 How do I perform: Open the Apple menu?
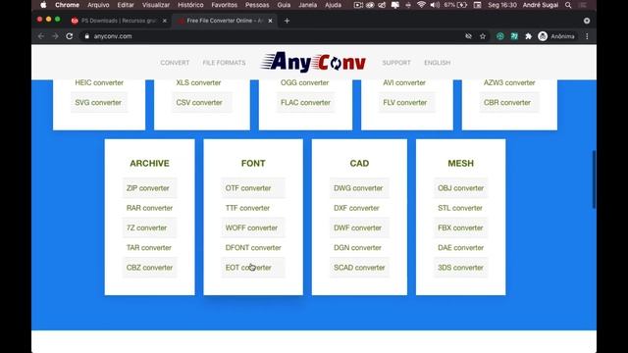[43, 5]
